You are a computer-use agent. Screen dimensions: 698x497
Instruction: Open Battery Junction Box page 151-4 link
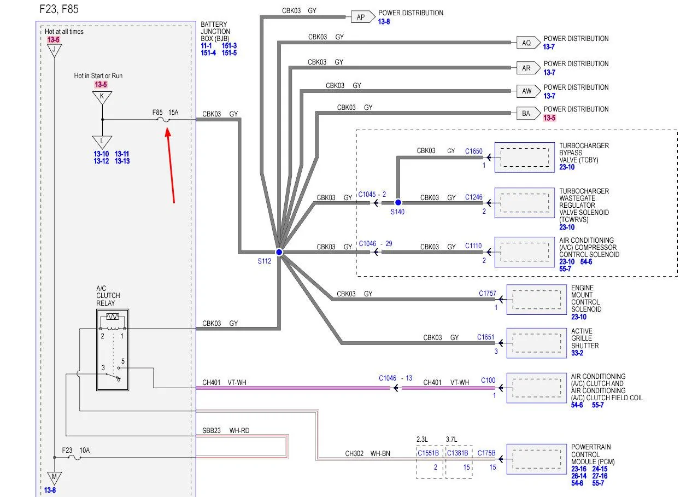pyautogui.click(x=208, y=53)
